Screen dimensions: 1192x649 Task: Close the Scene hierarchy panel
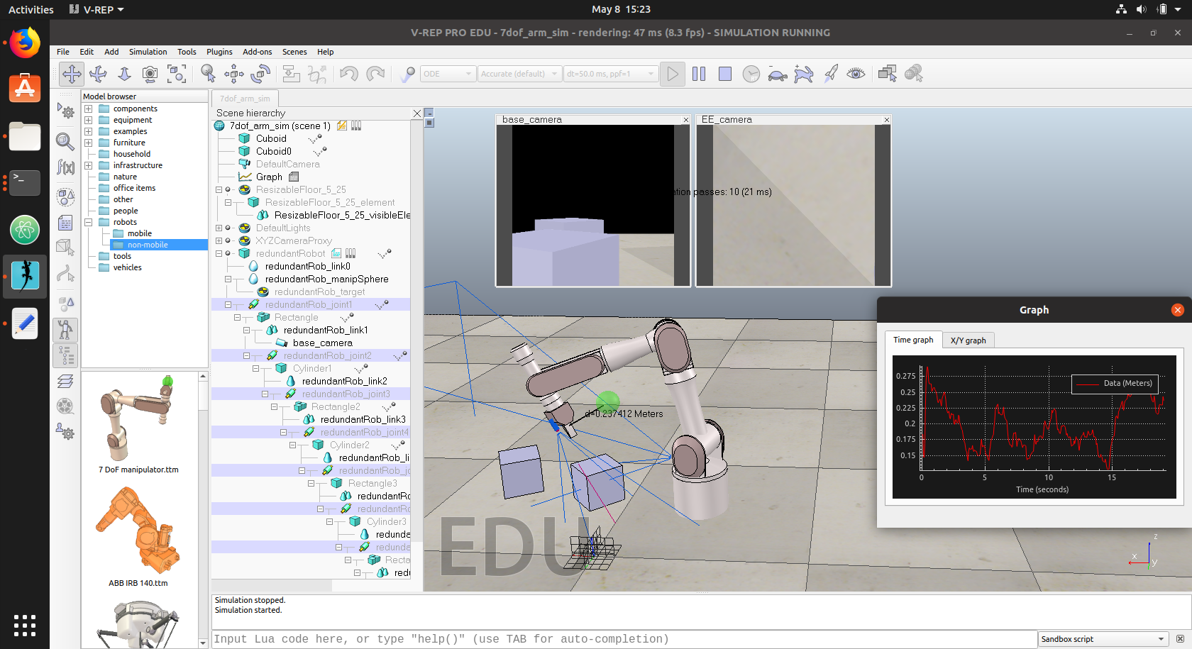pos(417,113)
